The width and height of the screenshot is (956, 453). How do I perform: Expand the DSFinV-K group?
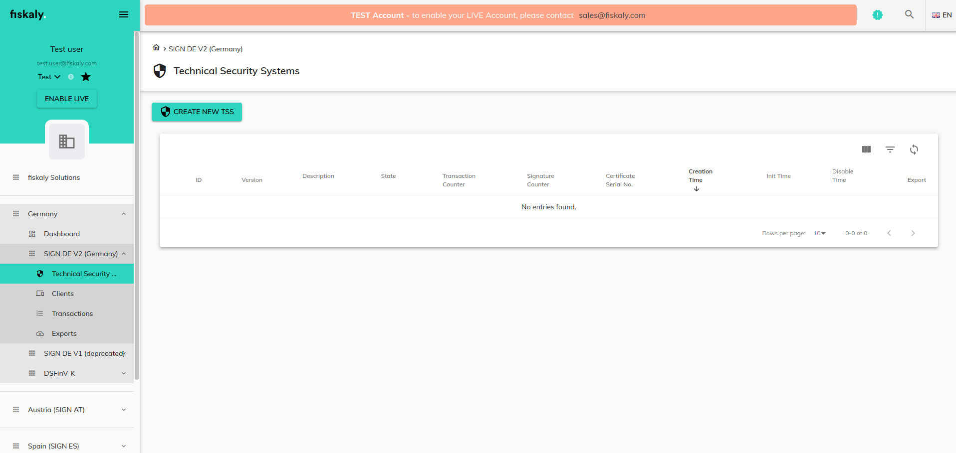[x=67, y=373]
